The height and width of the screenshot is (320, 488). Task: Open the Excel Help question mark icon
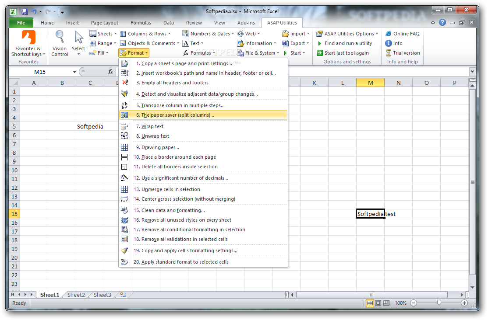click(442, 22)
